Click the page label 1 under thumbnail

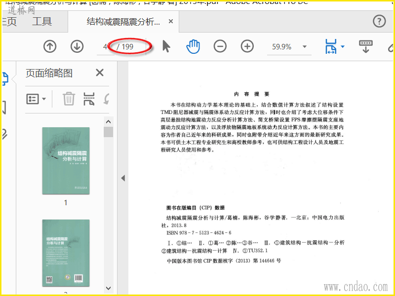point(66,203)
